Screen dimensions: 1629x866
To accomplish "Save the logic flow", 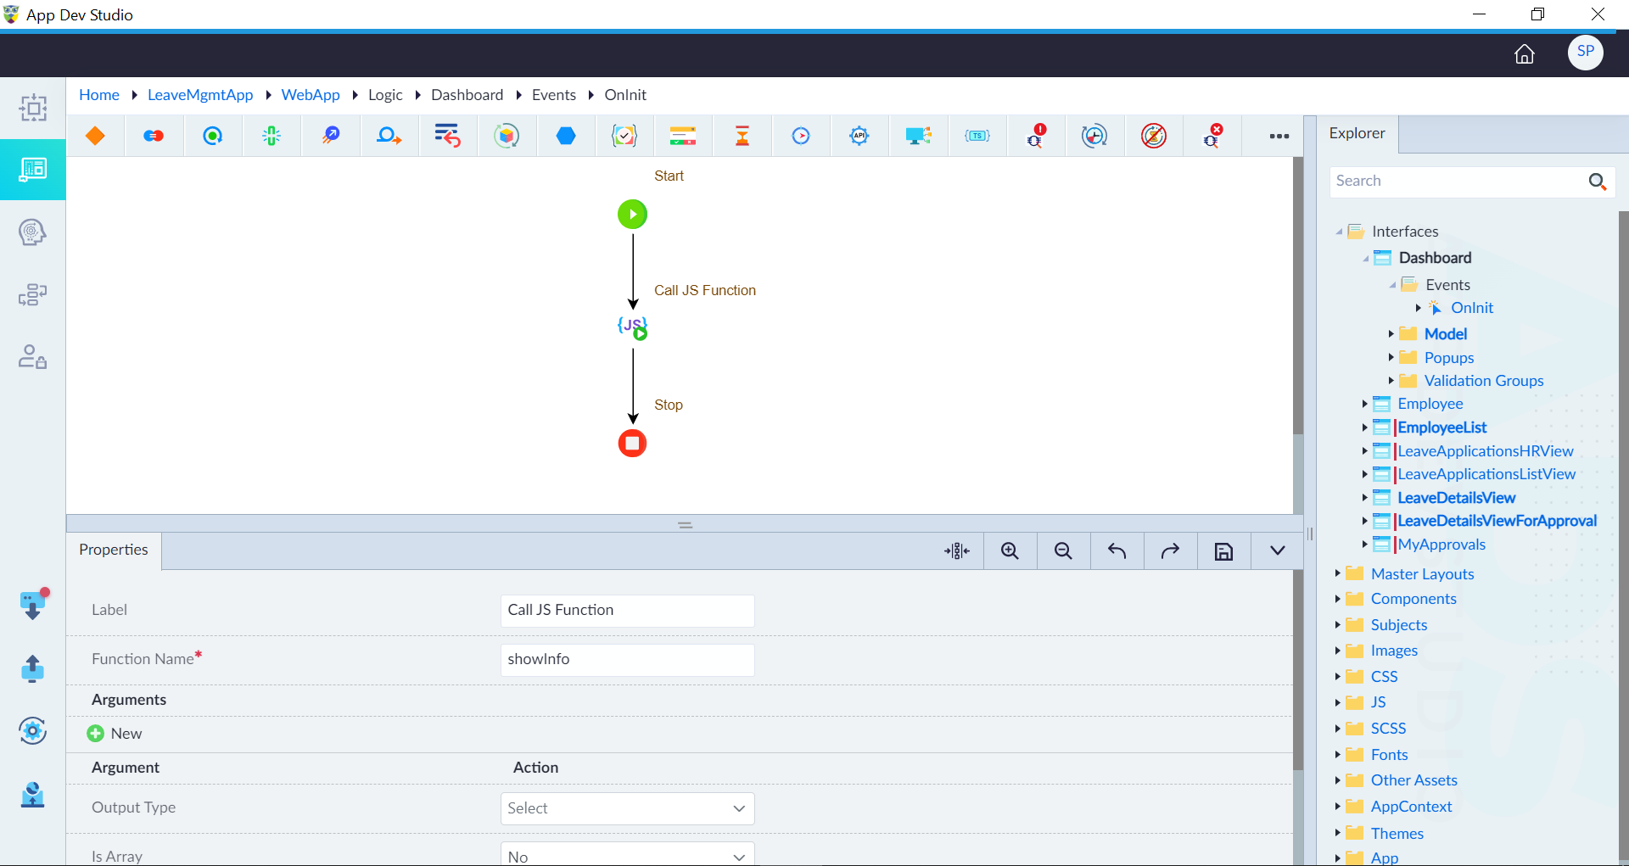I will [x=1223, y=552].
